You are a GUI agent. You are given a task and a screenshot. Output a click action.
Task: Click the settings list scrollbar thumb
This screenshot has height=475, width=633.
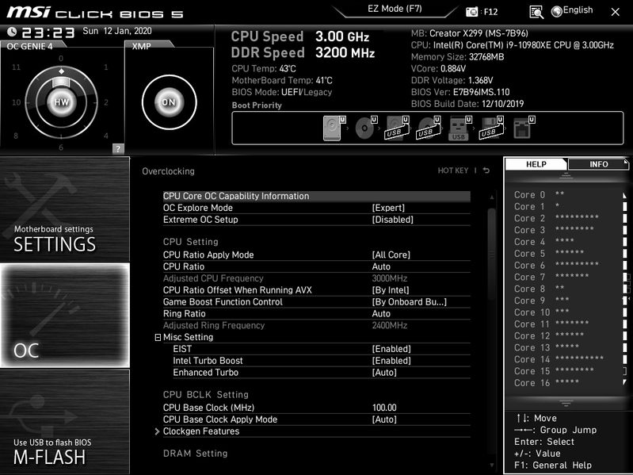click(x=492, y=255)
